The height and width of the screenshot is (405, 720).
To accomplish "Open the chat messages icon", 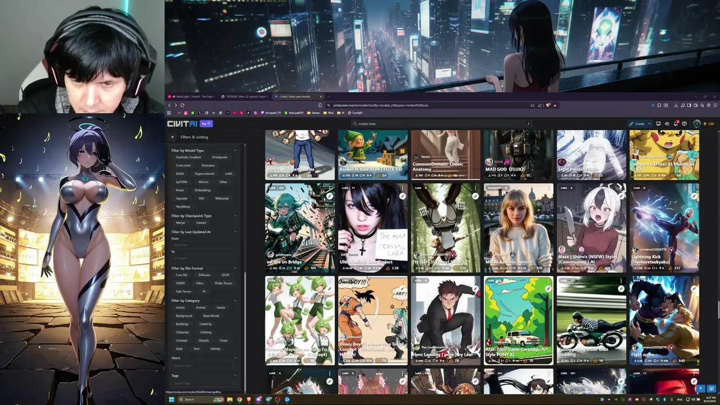I will (x=684, y=124).
